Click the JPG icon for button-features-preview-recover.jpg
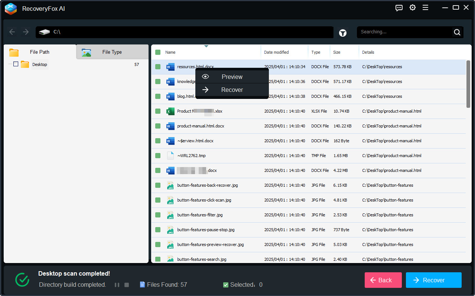Viewport: 475px width, 296px height. 170,245
